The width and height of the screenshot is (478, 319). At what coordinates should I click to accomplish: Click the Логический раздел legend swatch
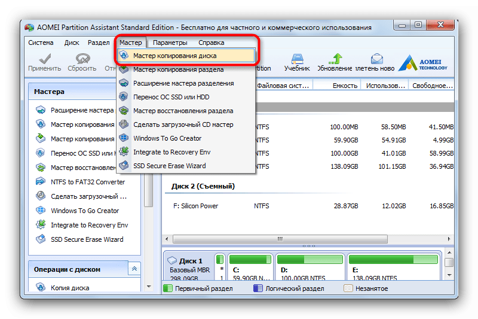point(258,288)
